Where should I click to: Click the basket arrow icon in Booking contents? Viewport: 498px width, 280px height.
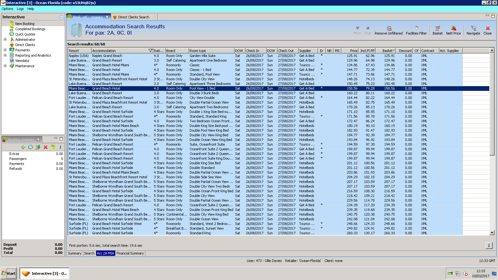coord(38,147)
